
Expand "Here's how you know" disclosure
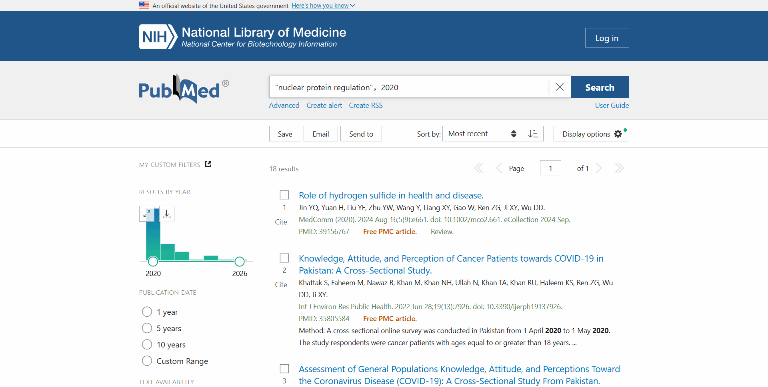coord(323,6)
